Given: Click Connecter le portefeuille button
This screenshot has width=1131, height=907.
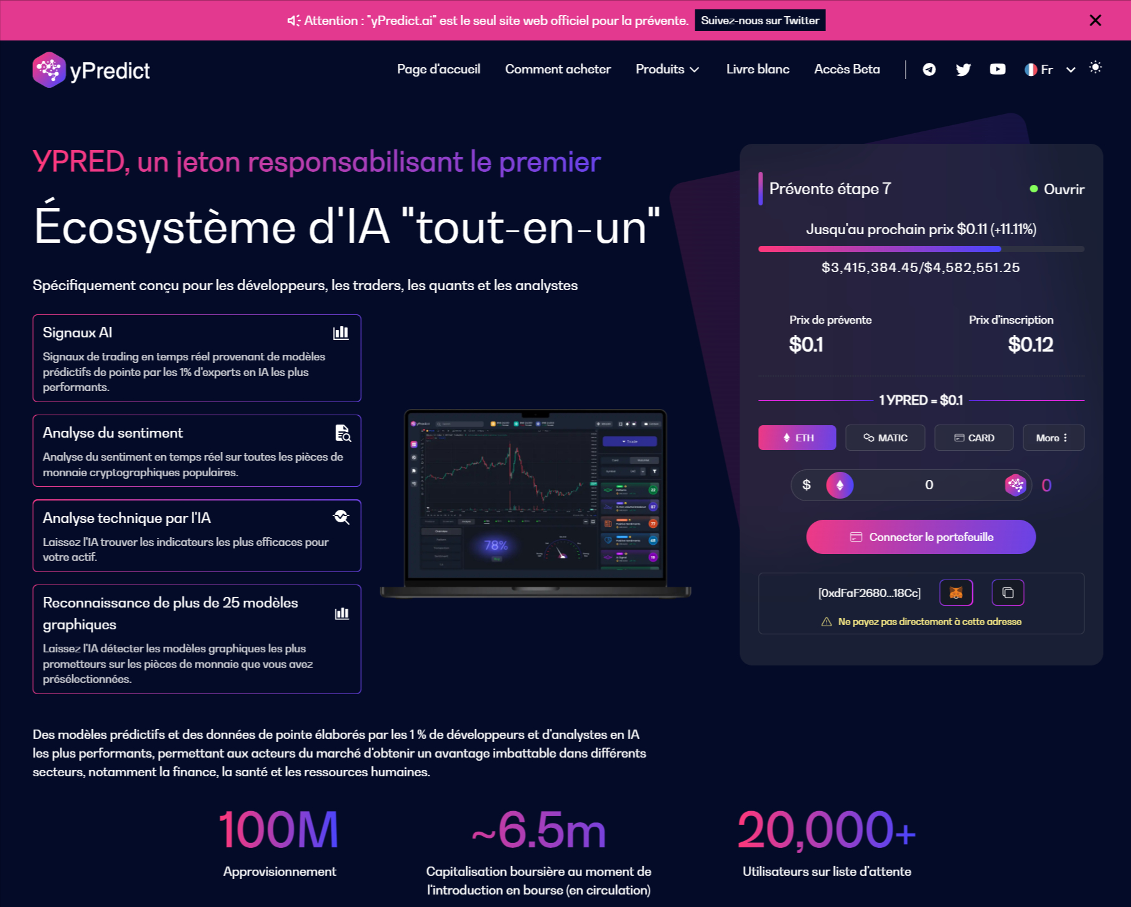Looking at the screenshot, I should [x=921, y=537].
